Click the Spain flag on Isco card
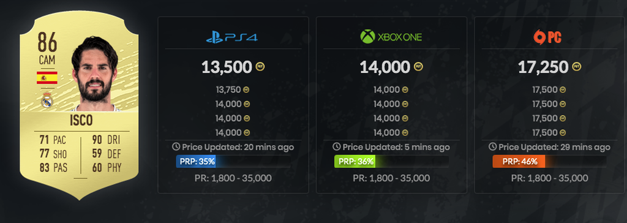This screenshot has width=627, height=223. [x=47, y=77]
